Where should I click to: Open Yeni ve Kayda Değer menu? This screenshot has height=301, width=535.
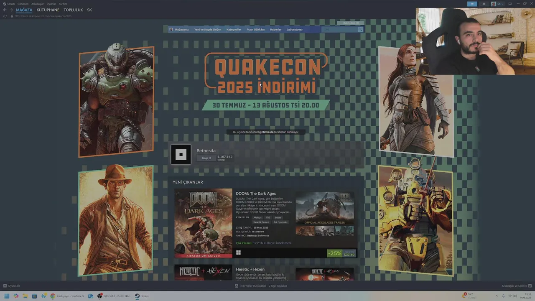tap(207, 30)
